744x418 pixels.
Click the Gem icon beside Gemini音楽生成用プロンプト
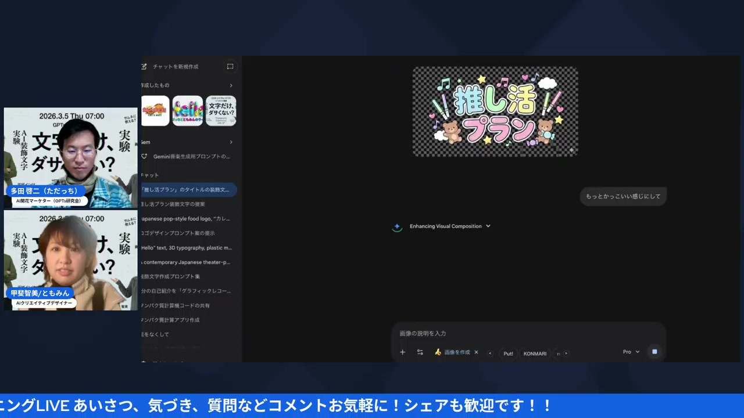tap(142, 156)
